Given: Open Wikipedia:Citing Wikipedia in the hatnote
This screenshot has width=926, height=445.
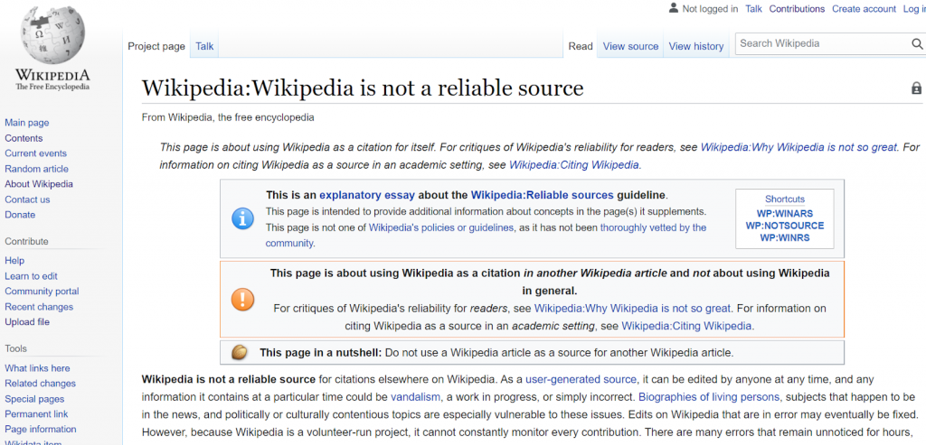Looking at the screenshot, I should [573, 165].
